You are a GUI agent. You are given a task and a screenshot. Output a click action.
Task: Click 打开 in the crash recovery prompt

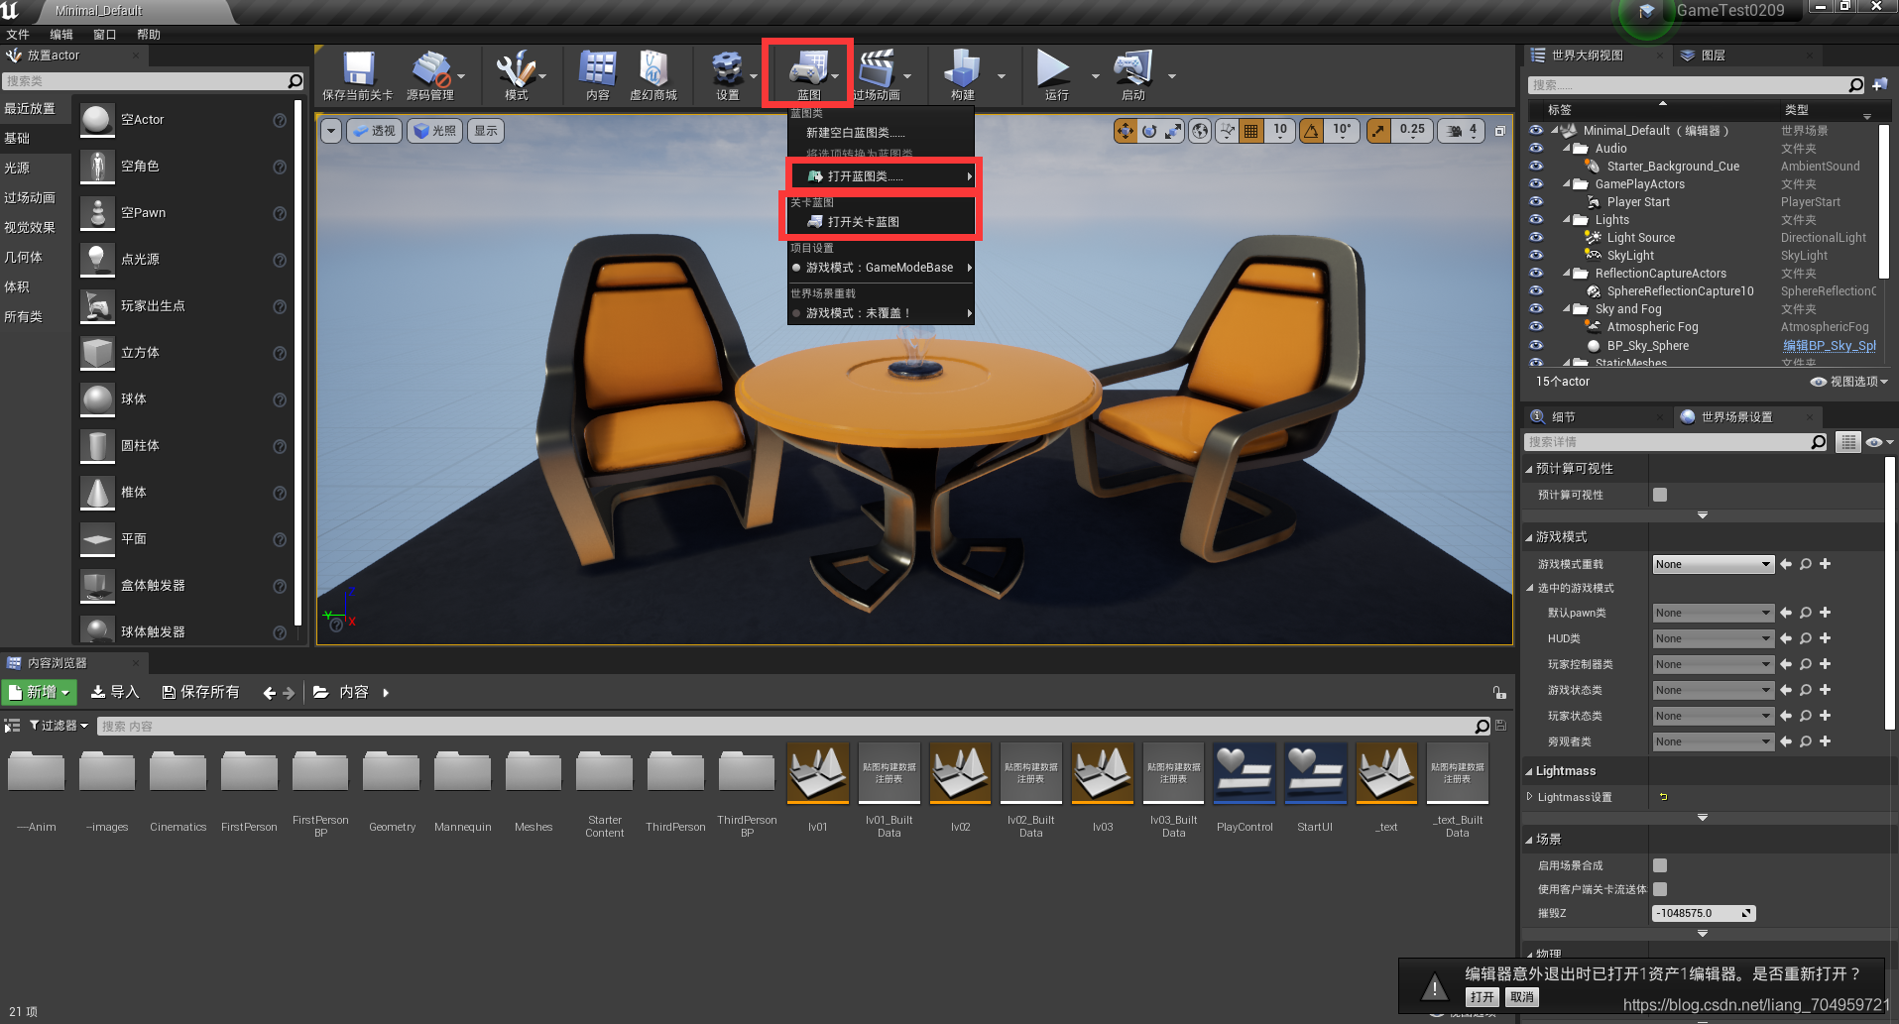click(1482, 997)
